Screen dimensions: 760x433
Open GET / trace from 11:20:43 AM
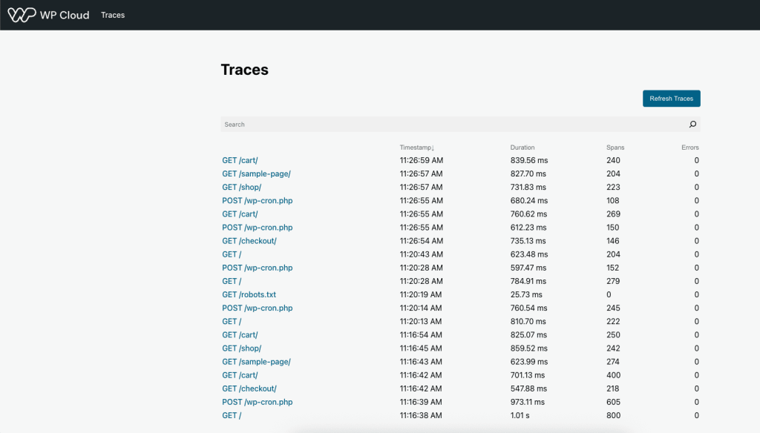(x=231, y=254)
